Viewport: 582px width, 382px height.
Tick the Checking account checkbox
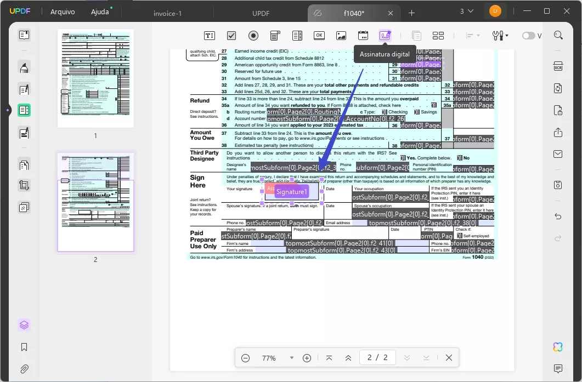click(x=384, y=112)
